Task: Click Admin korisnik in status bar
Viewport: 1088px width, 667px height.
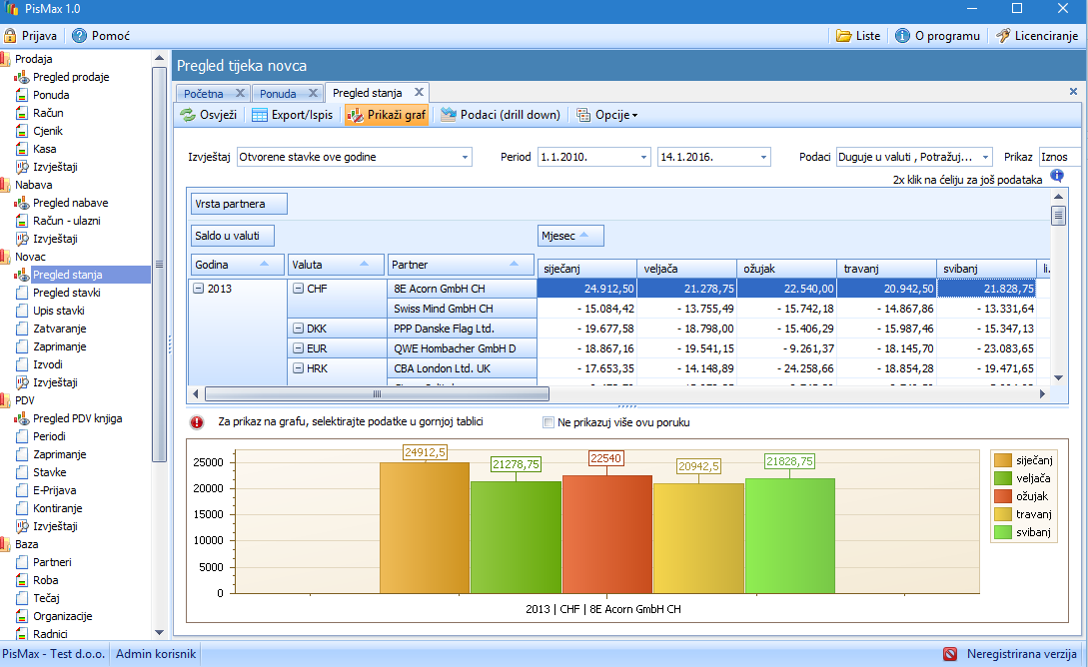Action: 156,654
